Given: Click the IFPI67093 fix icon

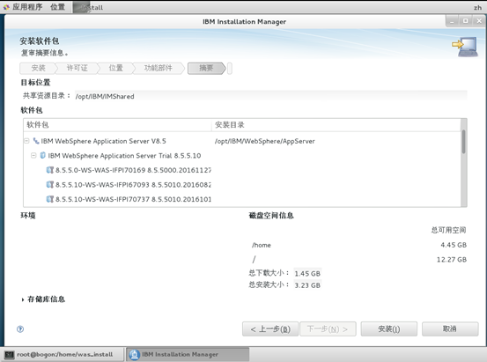Looking at the screenshot, I should pyautogui.click(x=49, y=185).
